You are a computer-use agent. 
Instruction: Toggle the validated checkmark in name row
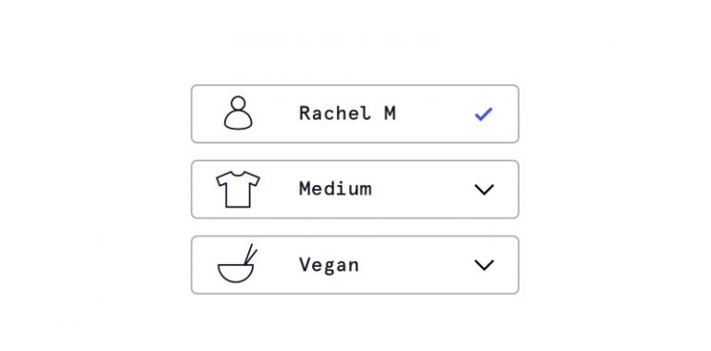click(x=483, y=114)
